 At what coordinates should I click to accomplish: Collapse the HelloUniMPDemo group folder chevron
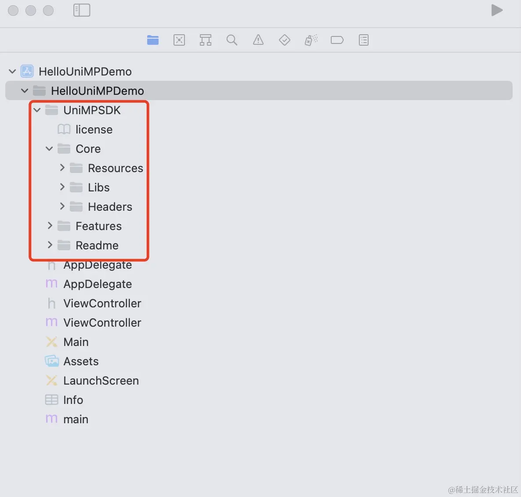coord(25,90)
